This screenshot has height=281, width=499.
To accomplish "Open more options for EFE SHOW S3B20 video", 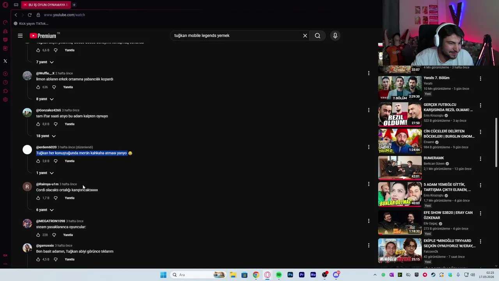I will pos(480,213).
